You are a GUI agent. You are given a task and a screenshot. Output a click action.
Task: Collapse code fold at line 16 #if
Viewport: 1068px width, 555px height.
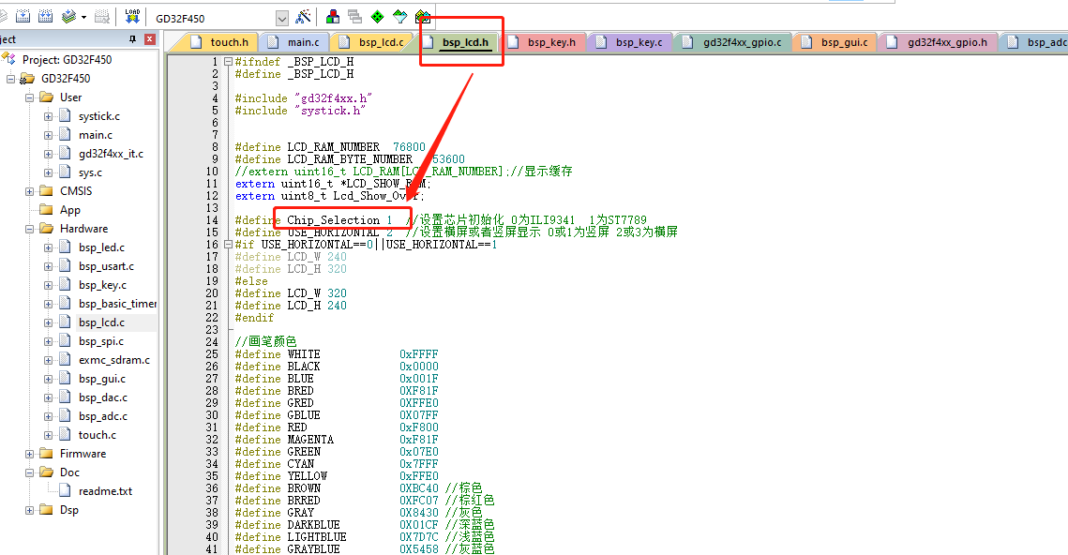click(x=228, y=245)
